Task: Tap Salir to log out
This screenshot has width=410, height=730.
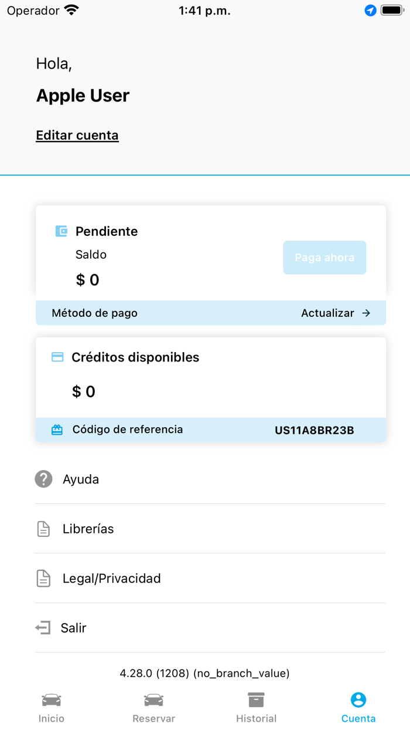Action: [x=74, y=628]
